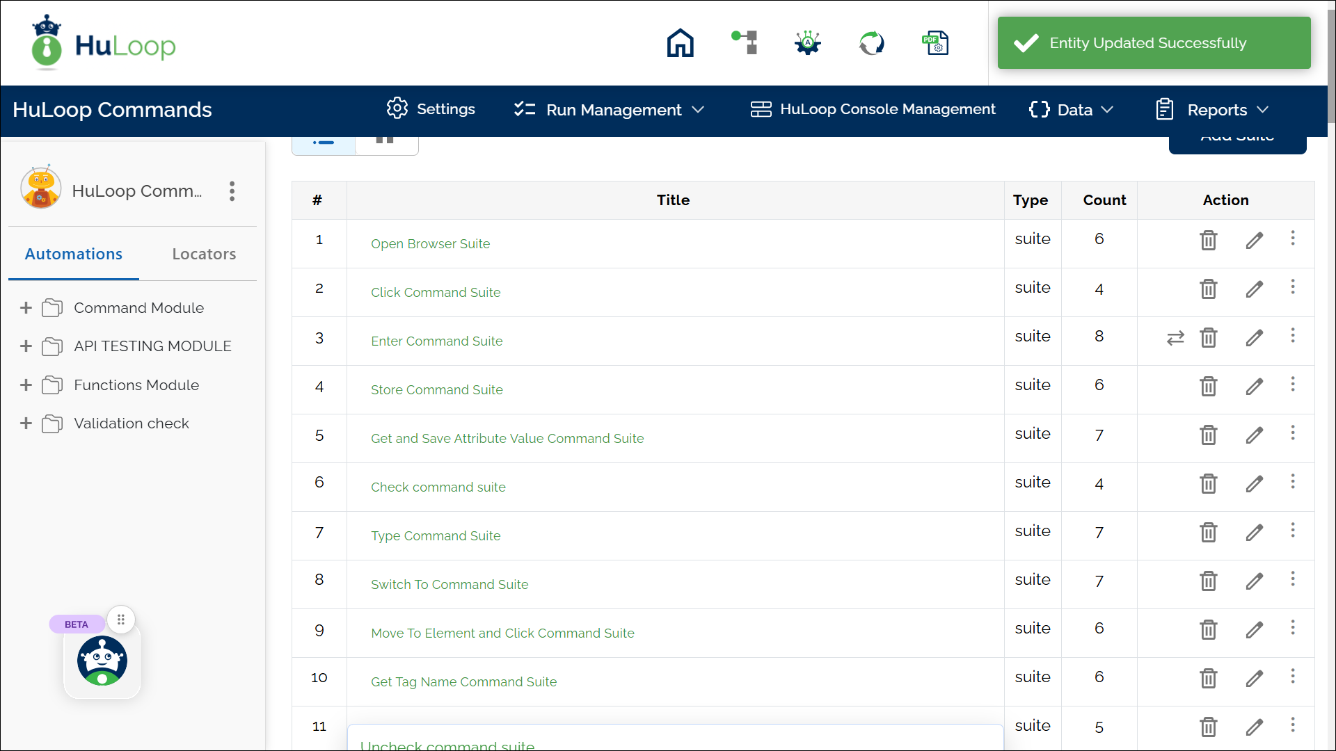Screen dimensions: 1336x751
Task: Click swap arrows on Enter Command Suite
Action: [x=1175, y=338]
